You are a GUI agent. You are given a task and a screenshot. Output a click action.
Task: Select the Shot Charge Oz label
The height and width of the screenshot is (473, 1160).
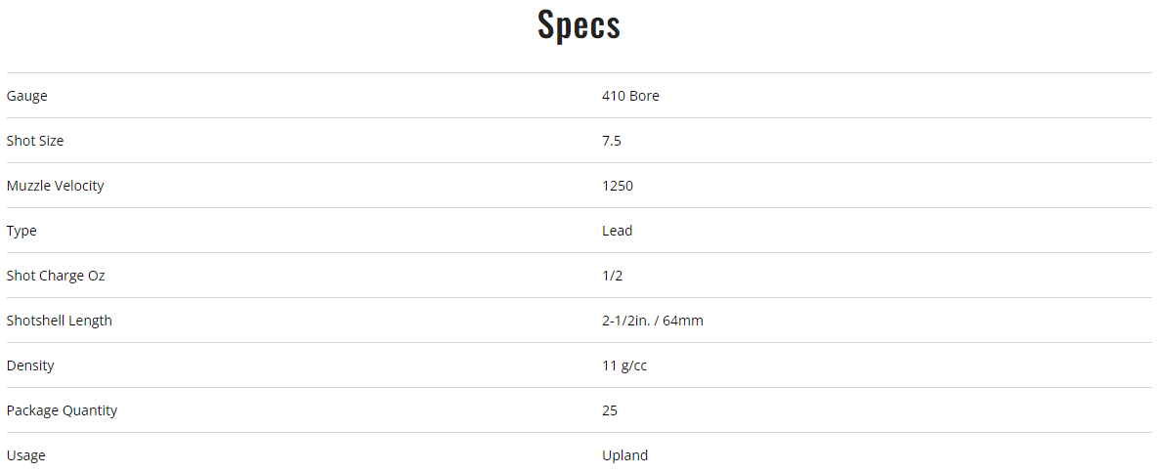click(x=56, y=276)
